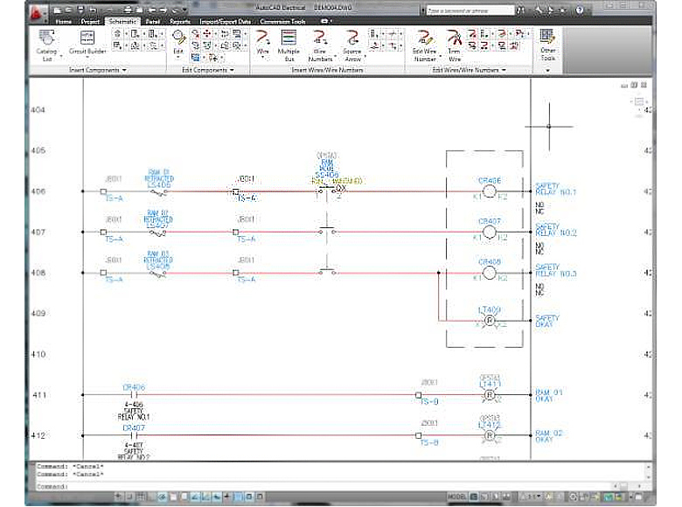Viewport: 682px width, 507px height.
Task: Launch the Circuit Builder tool
Action: (x=87, y=42)
